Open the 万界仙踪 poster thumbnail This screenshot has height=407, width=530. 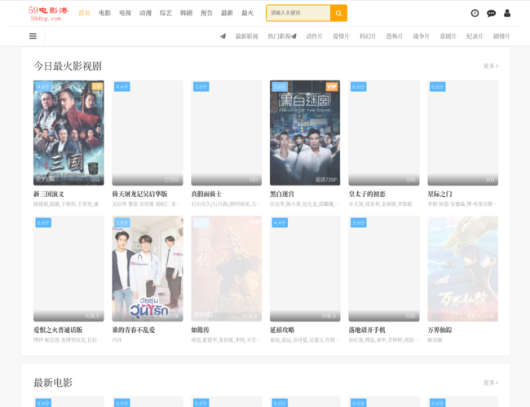[463, 269]
